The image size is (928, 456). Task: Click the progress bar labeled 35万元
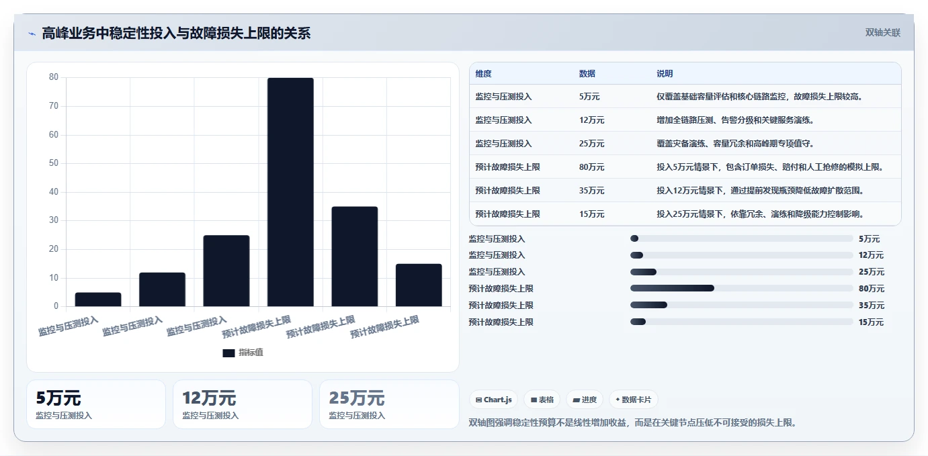point(742,306)
